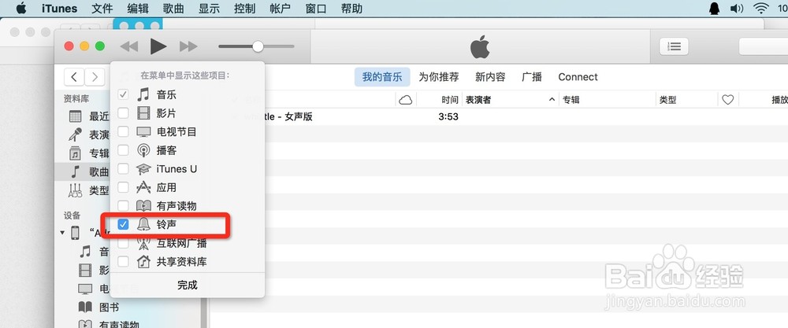Viewport: 788px width, 328px height.
Task: Open the 编辑 menu
Action: (138, 9)
